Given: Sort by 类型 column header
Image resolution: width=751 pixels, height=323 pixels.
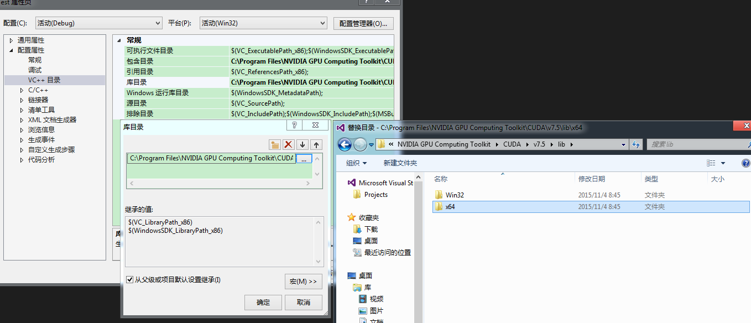Looking at the screenshot, I should pos(651,179).
